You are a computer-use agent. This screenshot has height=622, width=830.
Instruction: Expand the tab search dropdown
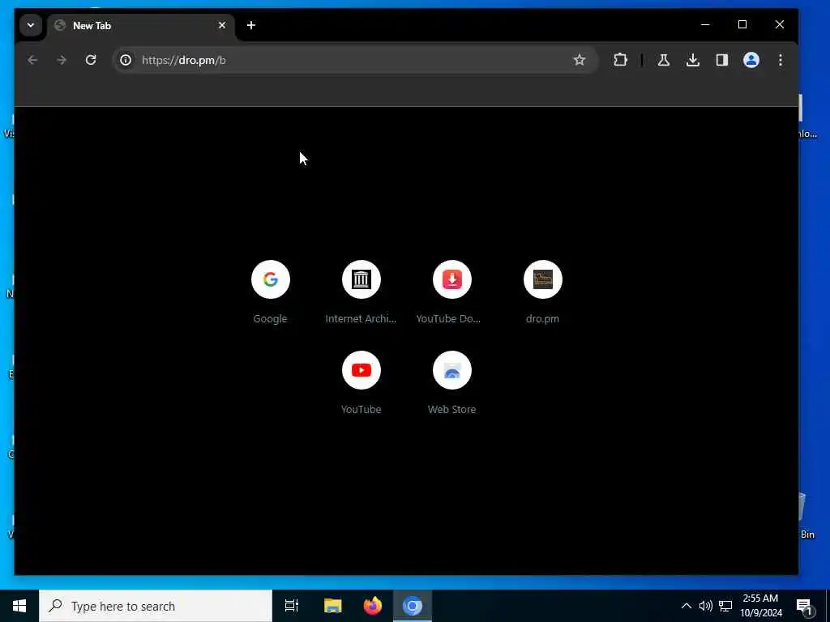tap(31, 25)
